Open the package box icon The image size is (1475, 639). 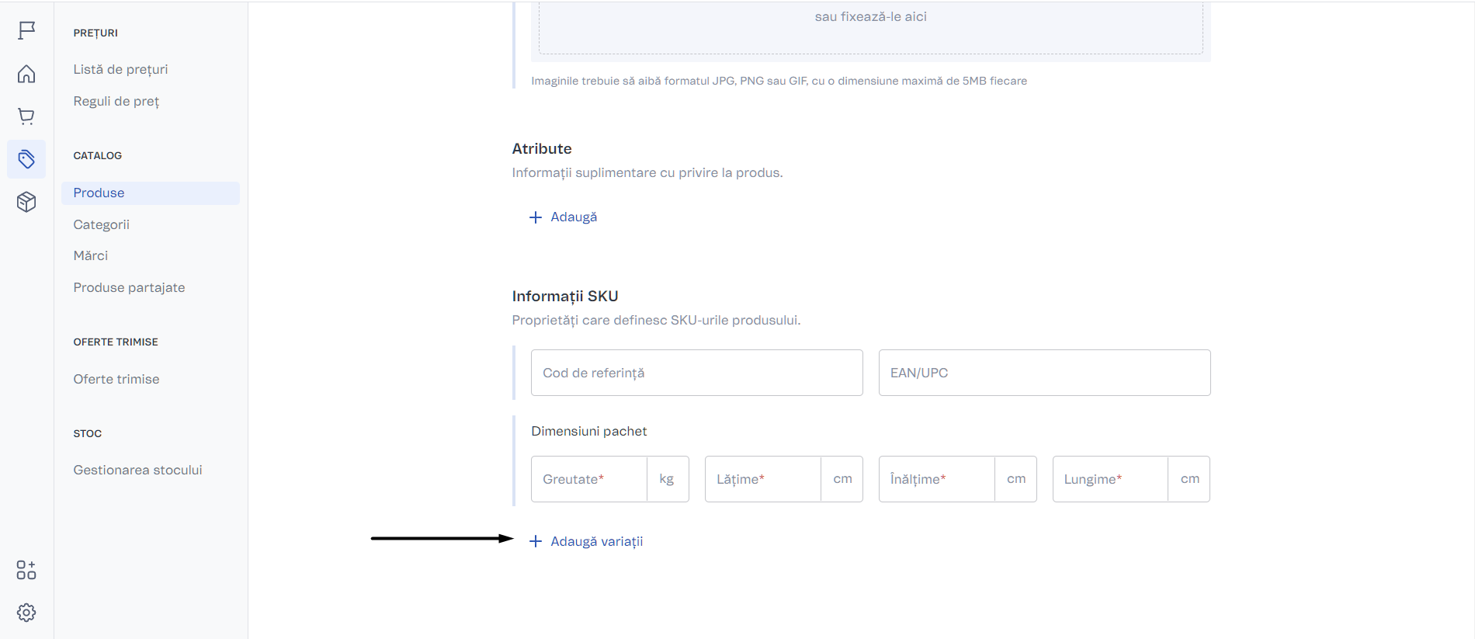pyautogui.click(x=26, y=202)
